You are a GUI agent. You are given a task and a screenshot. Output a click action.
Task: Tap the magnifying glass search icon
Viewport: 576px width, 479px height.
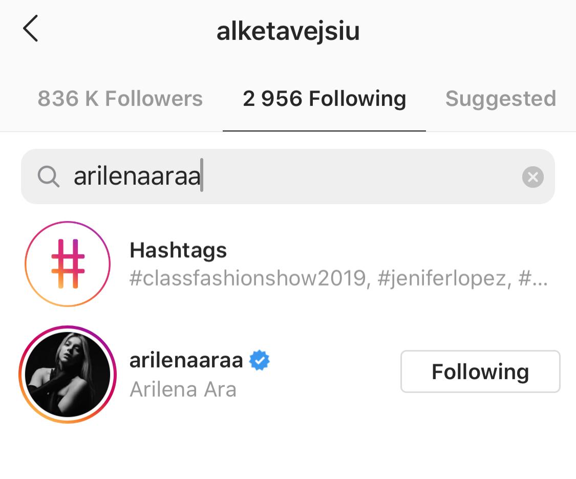pos(48,177)
